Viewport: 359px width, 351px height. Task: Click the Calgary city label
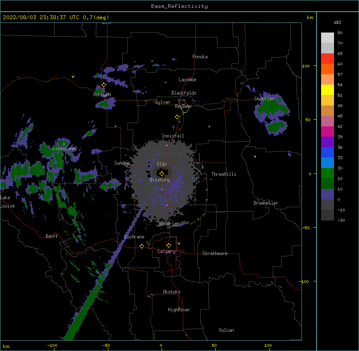(x=166, y=251)
